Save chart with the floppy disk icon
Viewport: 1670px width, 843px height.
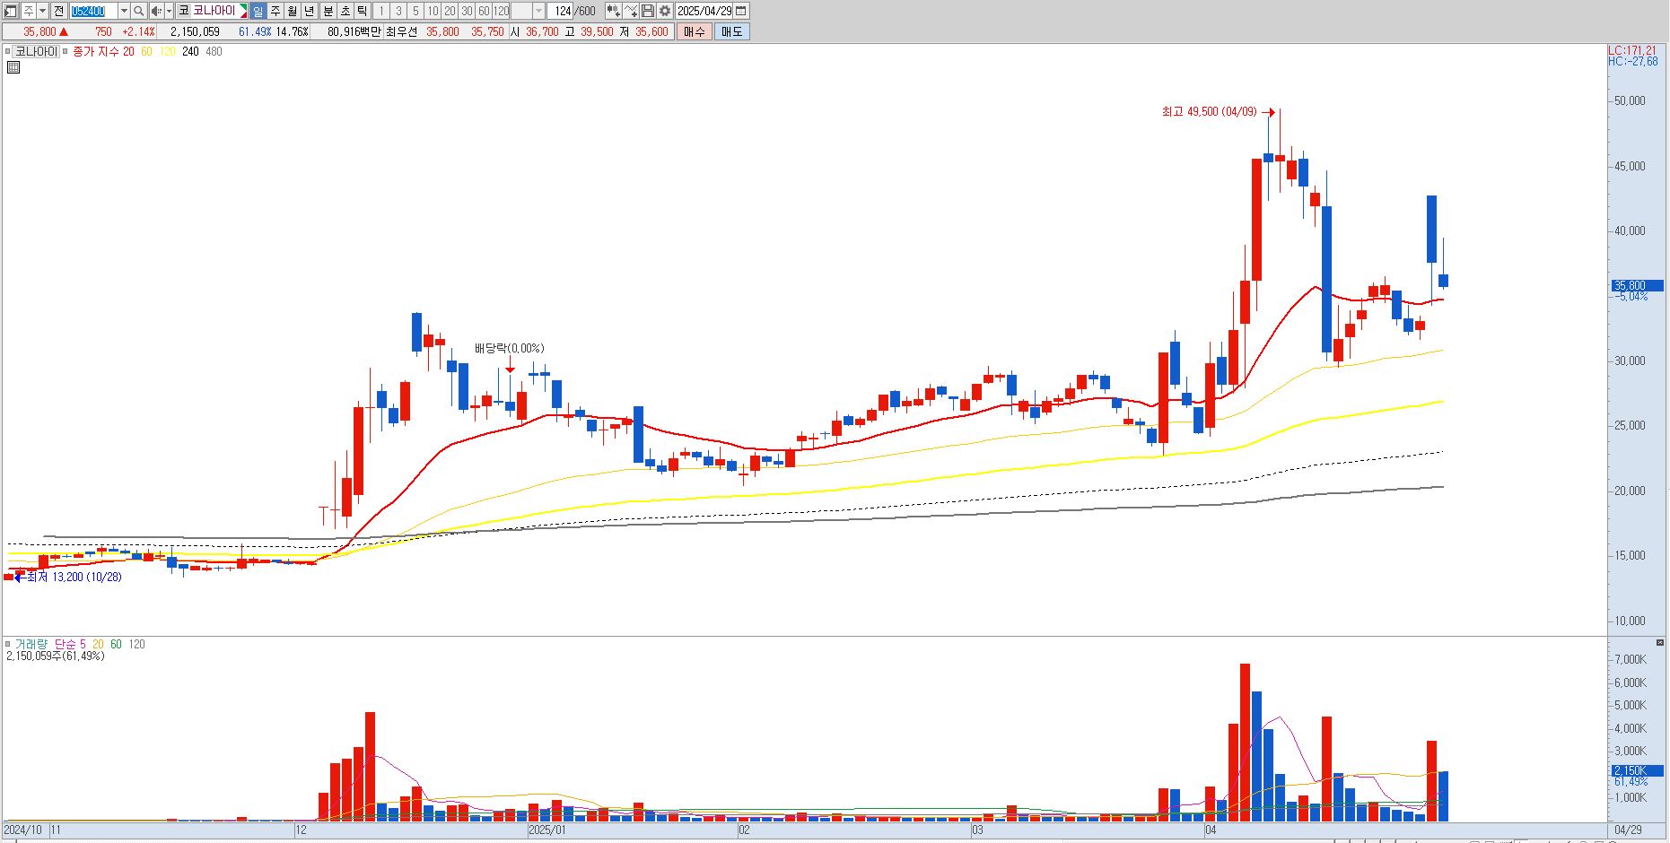coord(648,11)
